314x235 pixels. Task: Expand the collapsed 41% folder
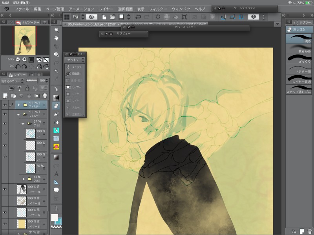click(24, 179)
